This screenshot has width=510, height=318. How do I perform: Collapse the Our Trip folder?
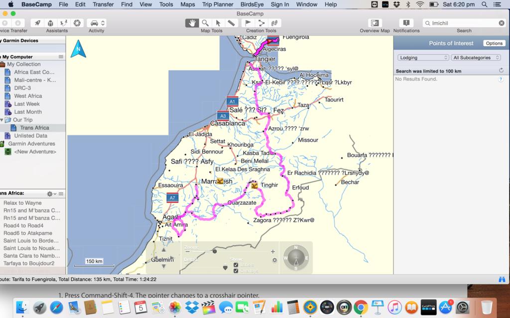1,120
